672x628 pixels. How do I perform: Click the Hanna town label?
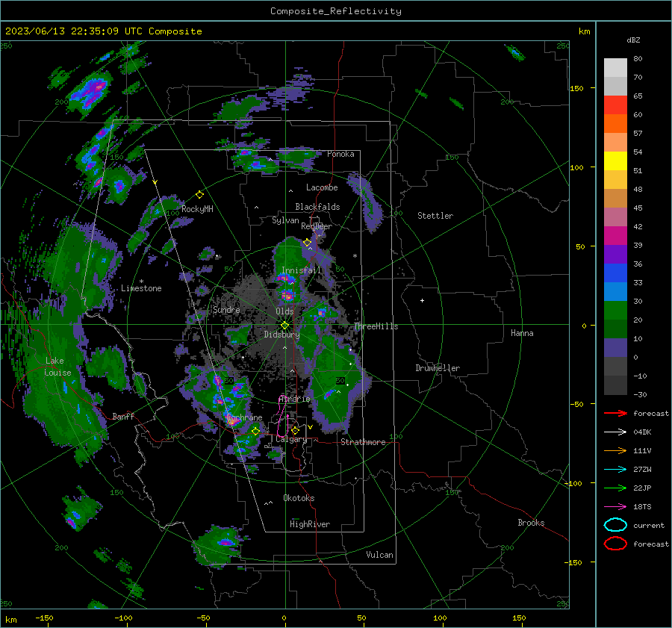tap(522, 333)
